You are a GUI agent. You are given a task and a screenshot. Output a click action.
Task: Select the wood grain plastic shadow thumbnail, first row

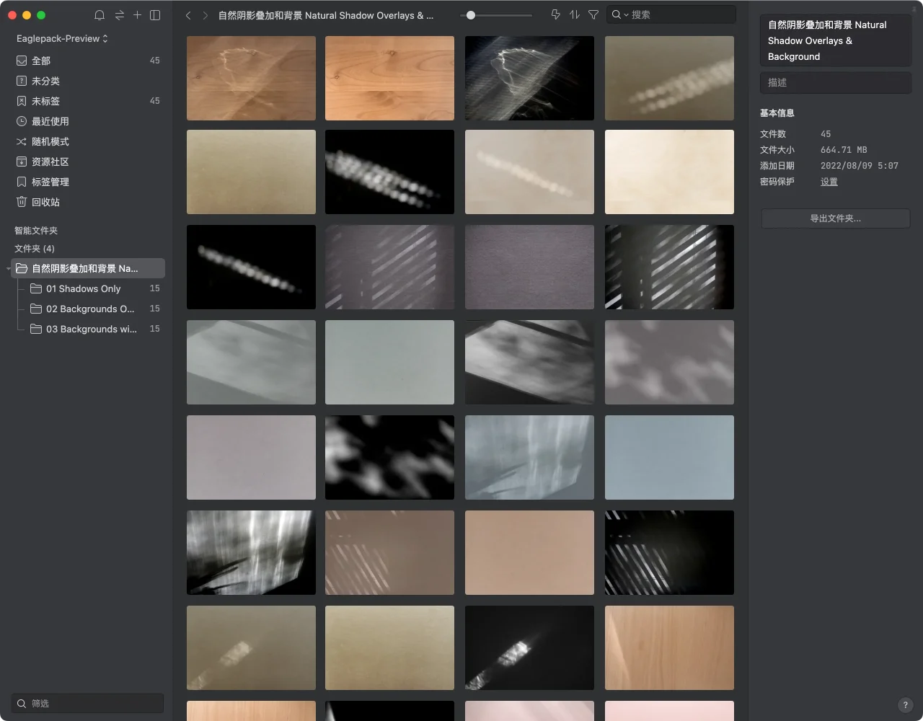coord(251,78)
